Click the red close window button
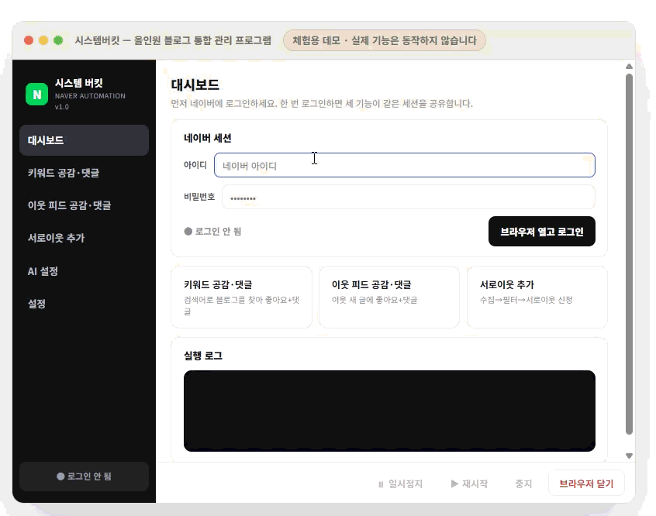 [x=29, y=40]
